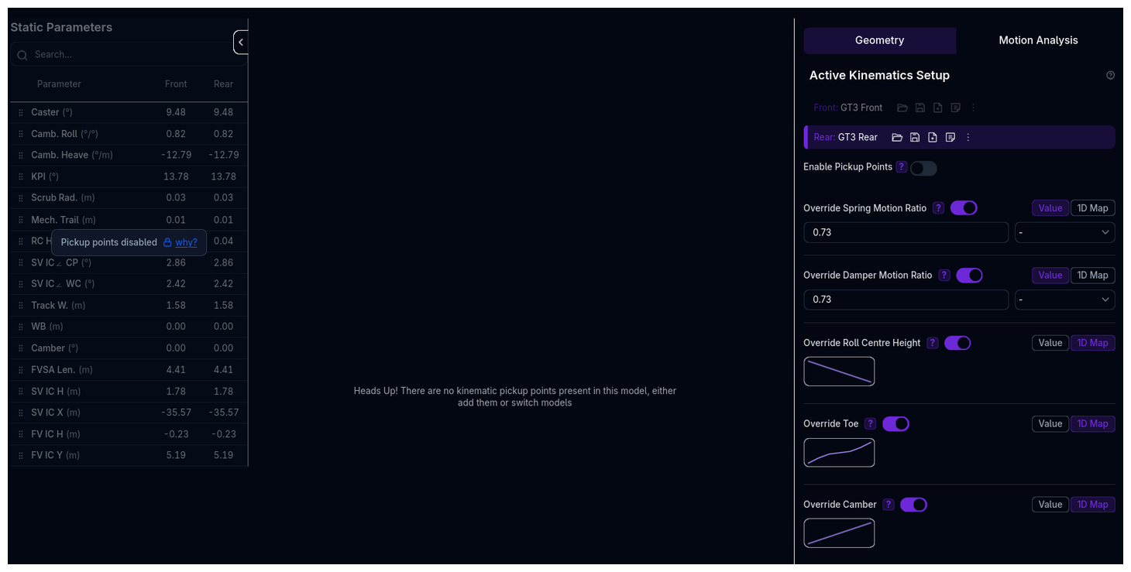Switch to the Motion Analysis tab

point(1038,40)
